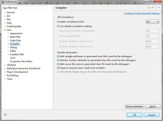Click the Apply button
Image resolution: width=163 pixels, height=121 pixels.
pos(153,106)
